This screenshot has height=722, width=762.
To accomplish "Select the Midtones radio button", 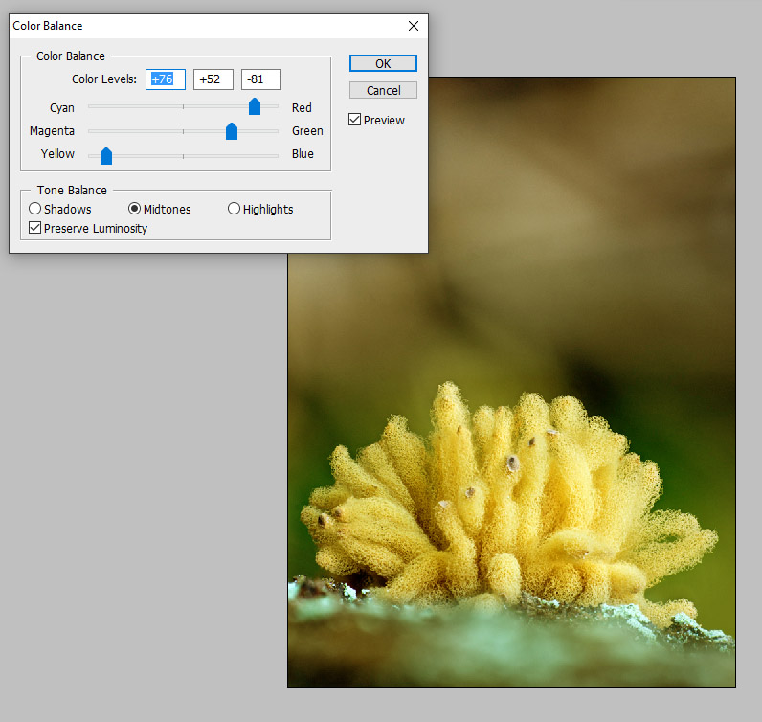I will click(x=135, y=209).
